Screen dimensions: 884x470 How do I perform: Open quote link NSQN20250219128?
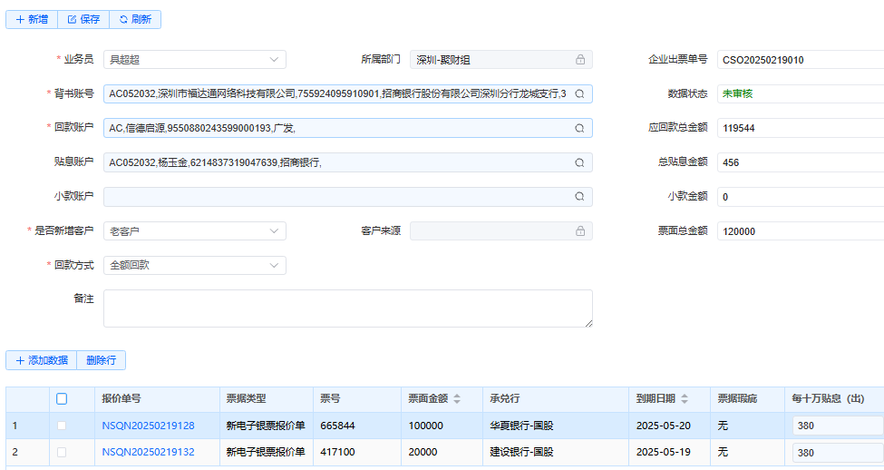(148, 426)
